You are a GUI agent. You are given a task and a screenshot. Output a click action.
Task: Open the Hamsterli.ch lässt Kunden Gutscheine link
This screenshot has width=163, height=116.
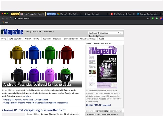(103, 114)
